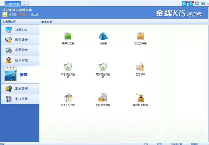
Task: Open the 系统维护 module
Action: (x=20, y=99)
